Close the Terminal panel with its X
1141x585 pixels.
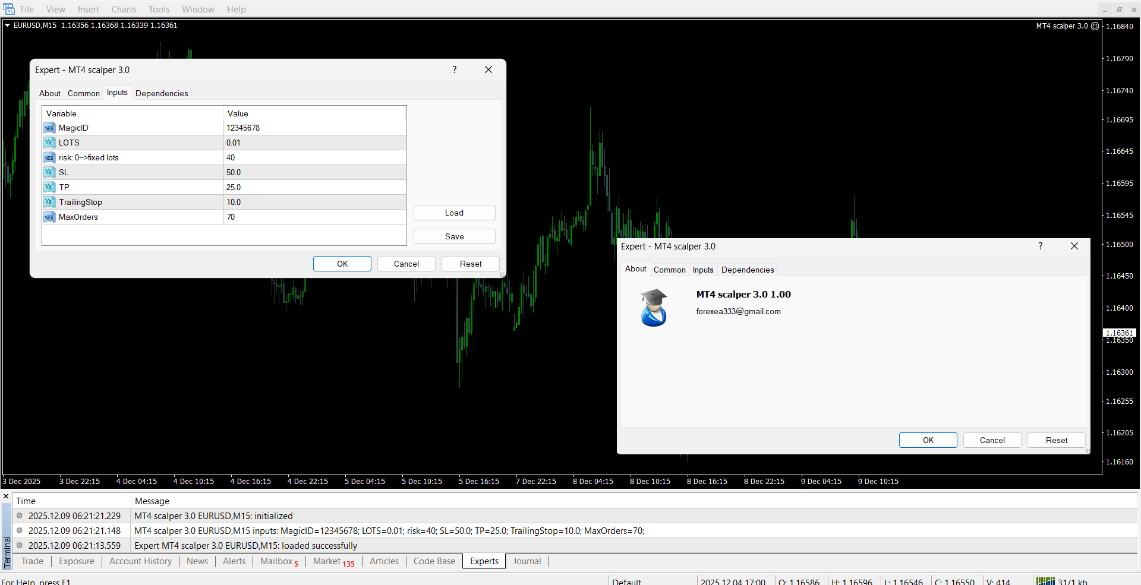6,497
